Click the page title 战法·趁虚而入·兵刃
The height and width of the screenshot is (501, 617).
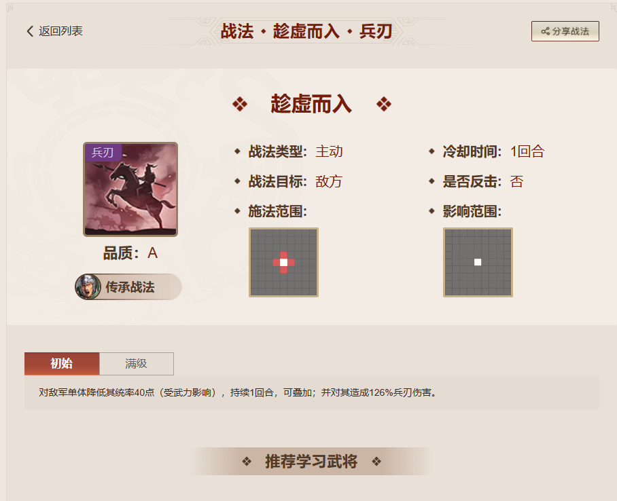[x=306, y=31]
